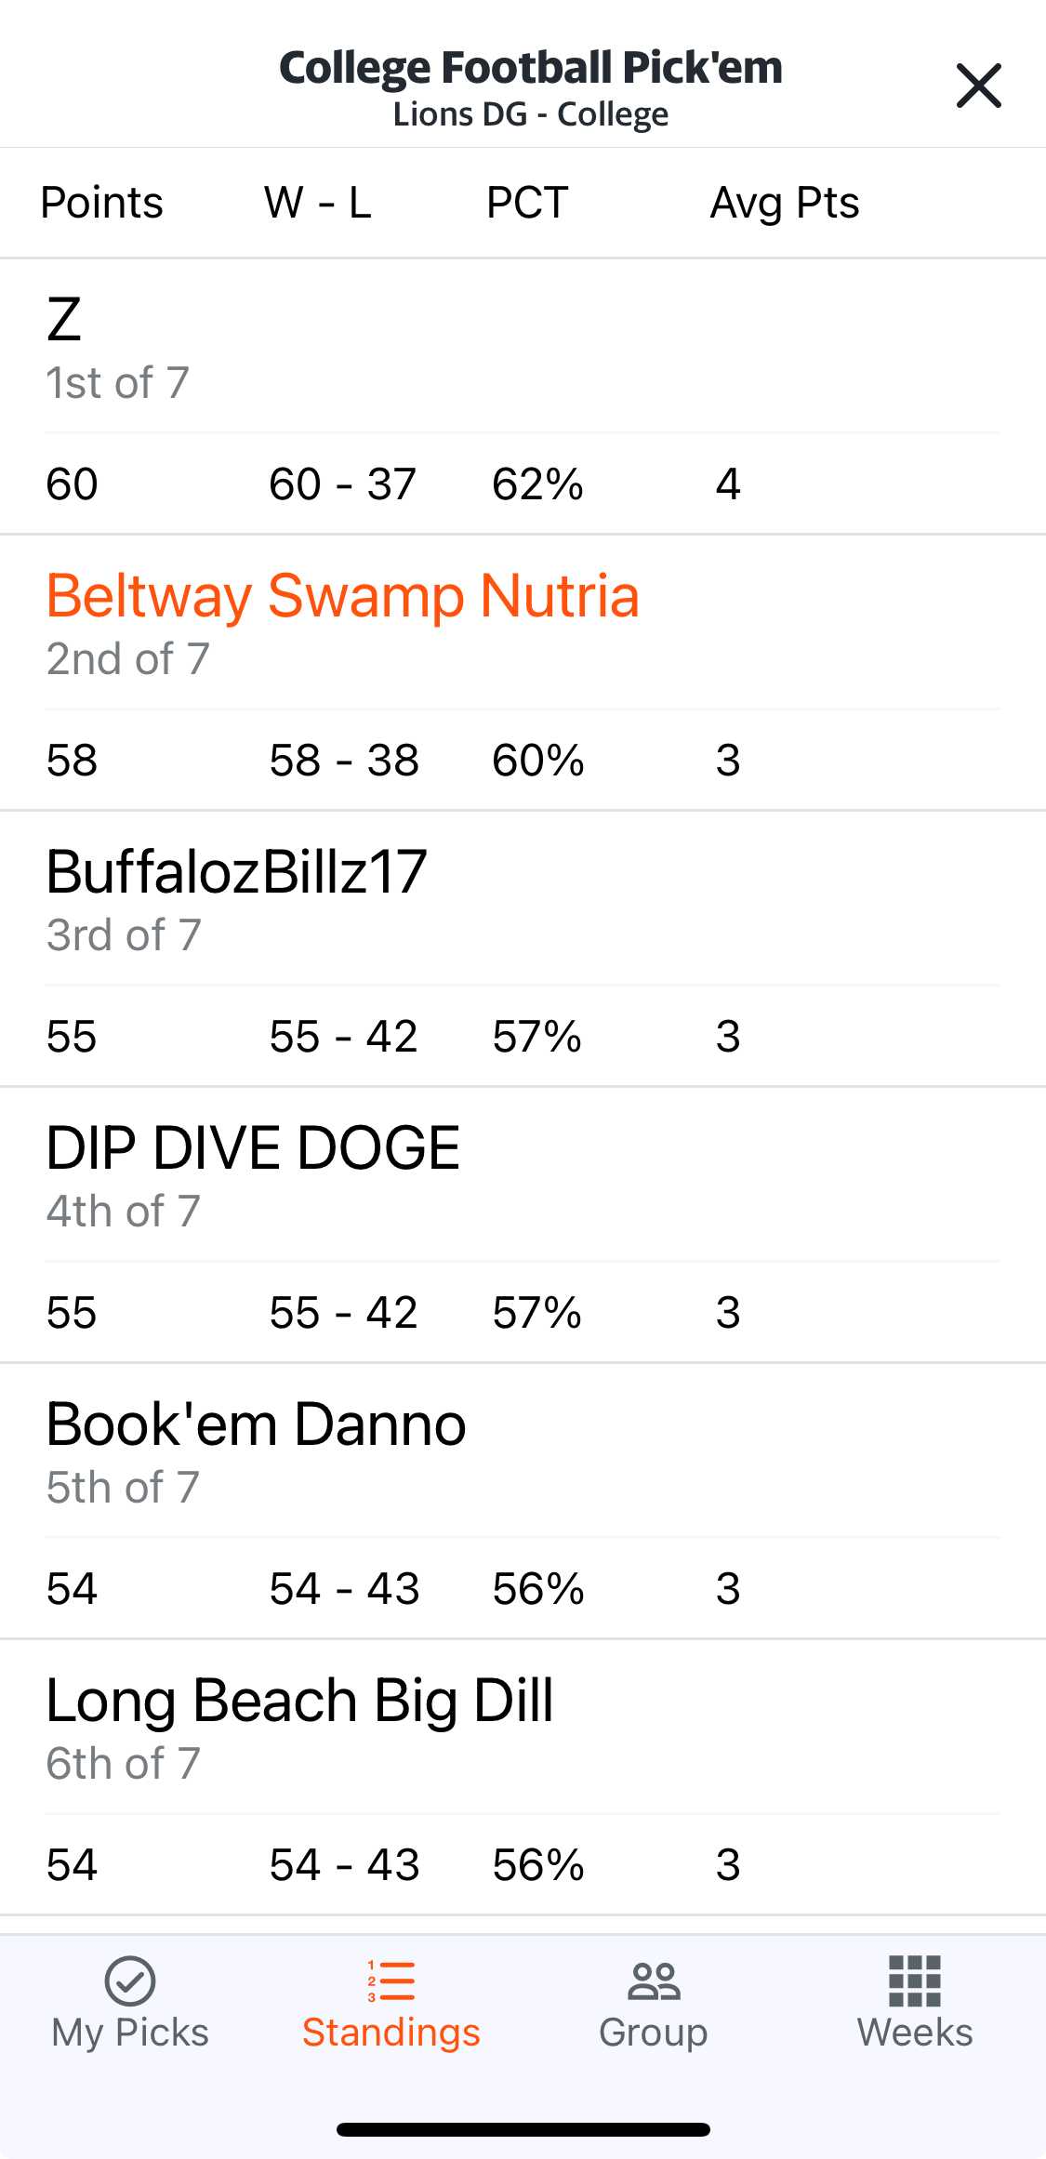
Task: Open BuffalozBillz17 team entry
Action: [236, 872]
